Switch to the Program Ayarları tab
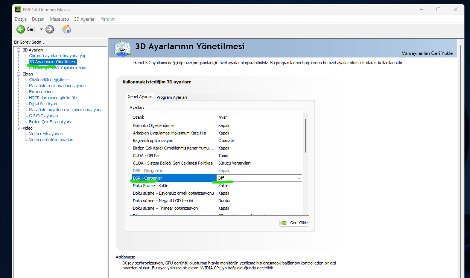 pos(172,97)
